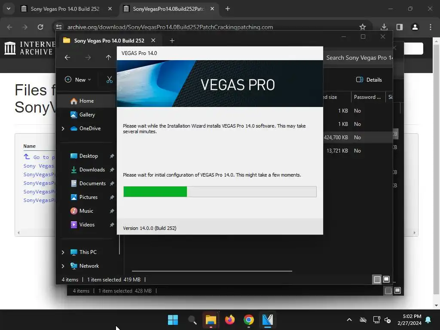Go back in File Explorer
The image size is (440, 330).
[67, 58]
